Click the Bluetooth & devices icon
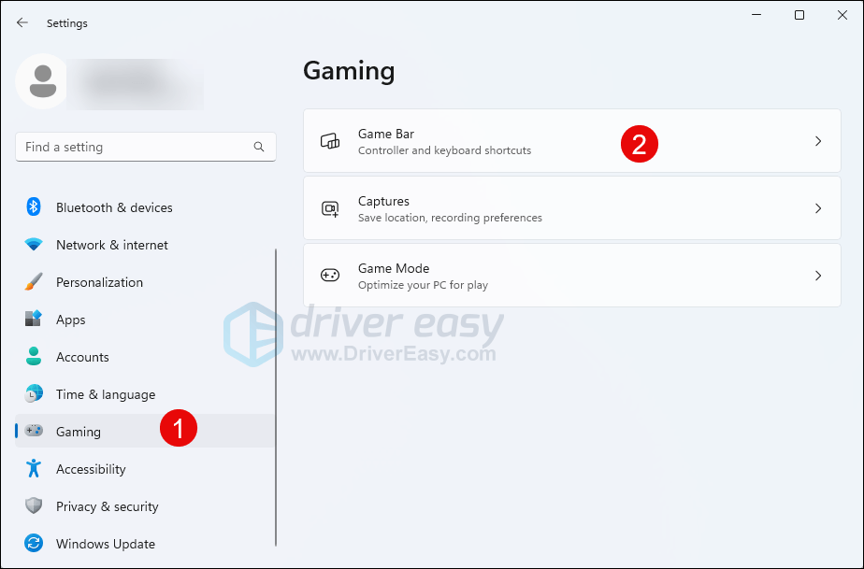 pyautogui.click(x=34, y=207)
